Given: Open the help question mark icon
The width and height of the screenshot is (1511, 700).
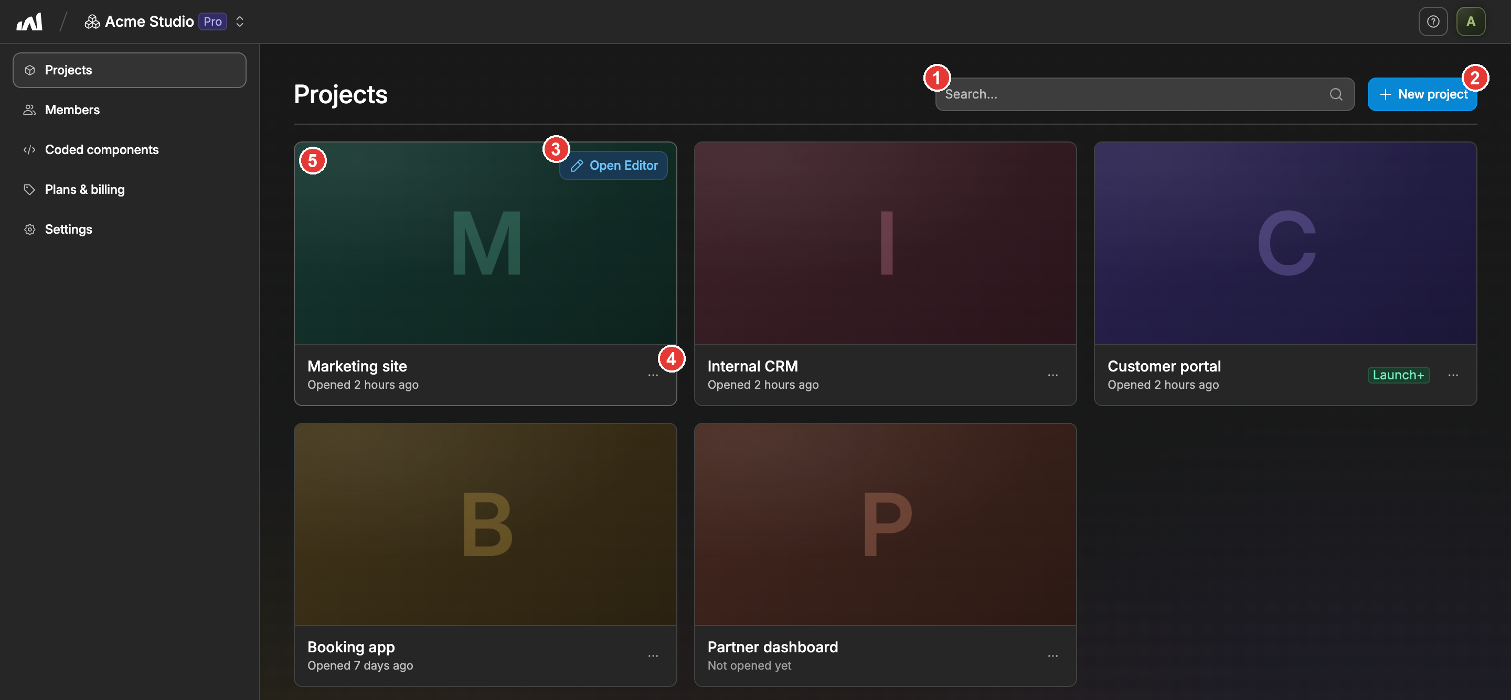Looking at the screenshot, I should [x=1432, y=21].
